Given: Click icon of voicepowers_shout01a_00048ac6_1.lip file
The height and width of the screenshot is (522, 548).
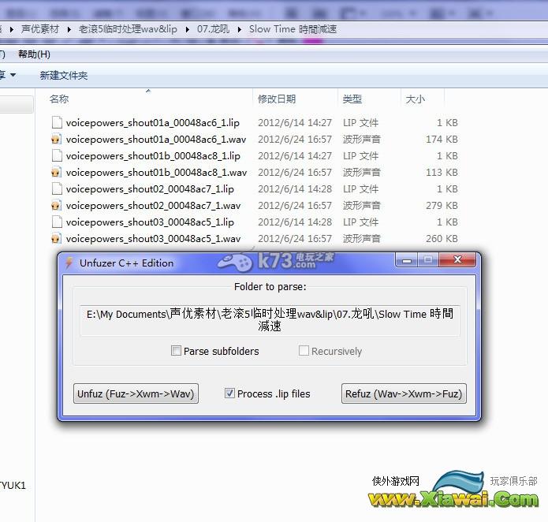Looking at the screenshot, I should pos(57,123).
